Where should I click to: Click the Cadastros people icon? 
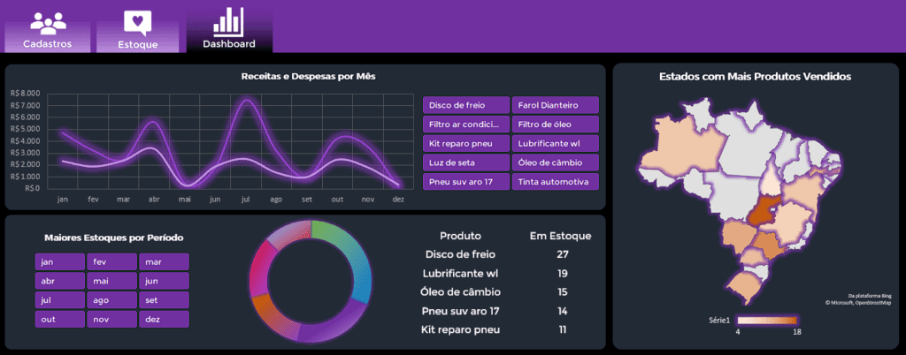48,24
